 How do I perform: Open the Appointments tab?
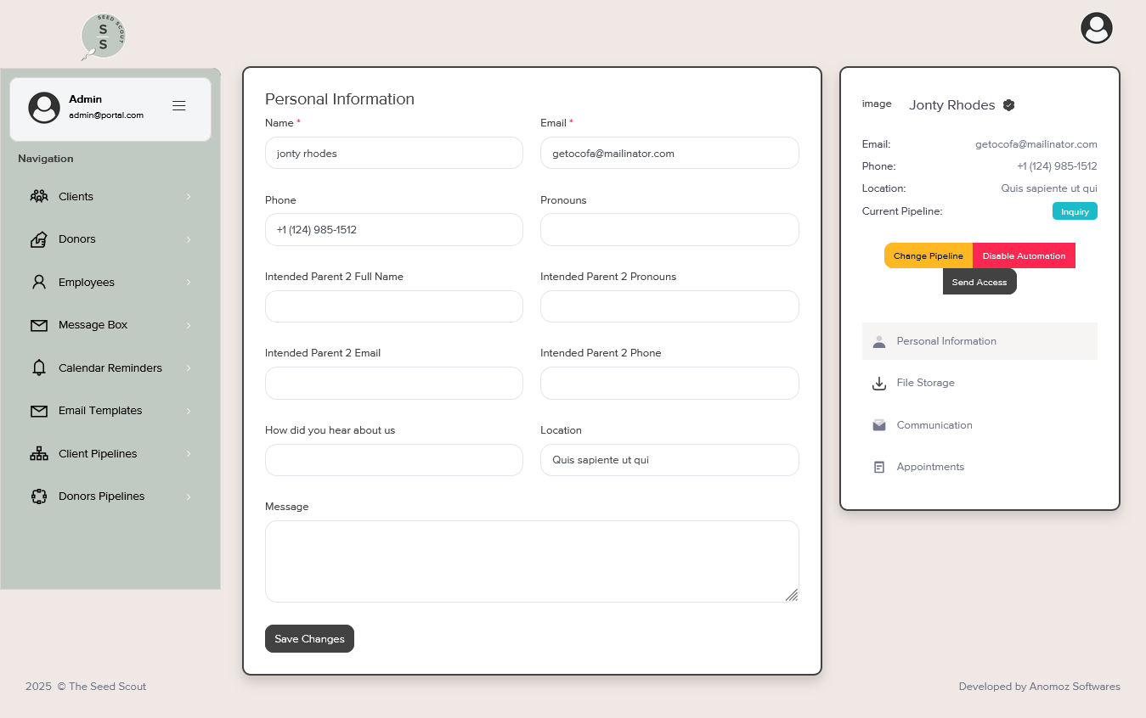click(929, 467)
